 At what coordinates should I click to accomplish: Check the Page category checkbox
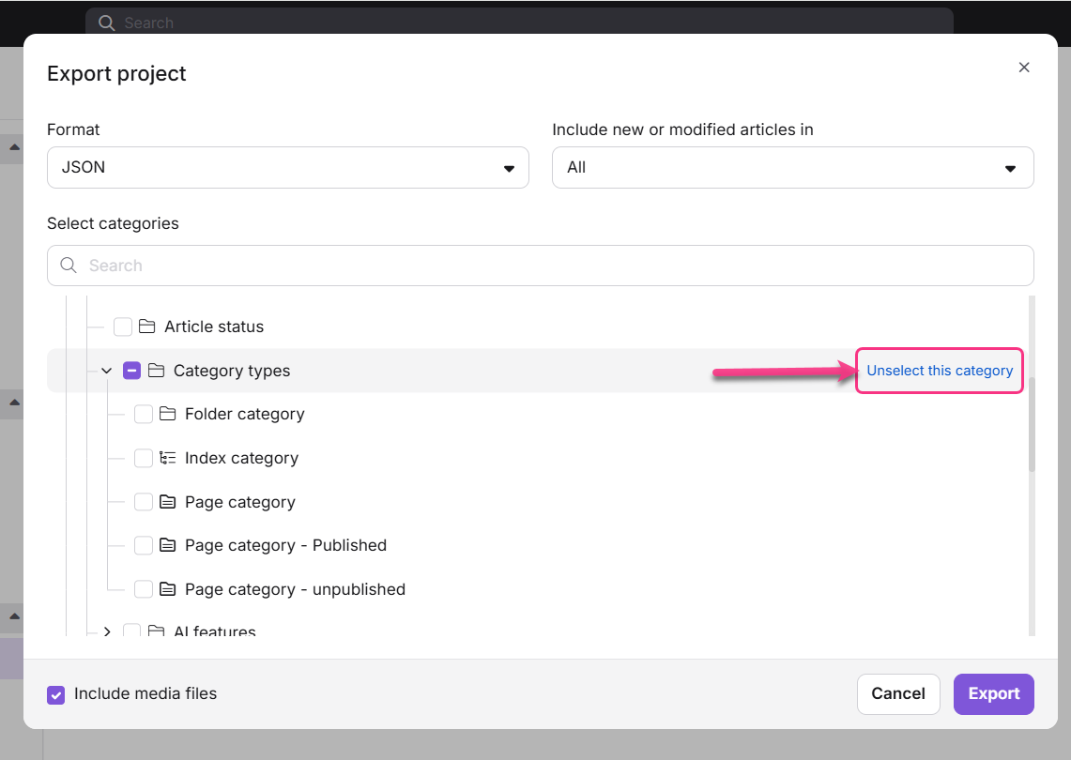144,502
